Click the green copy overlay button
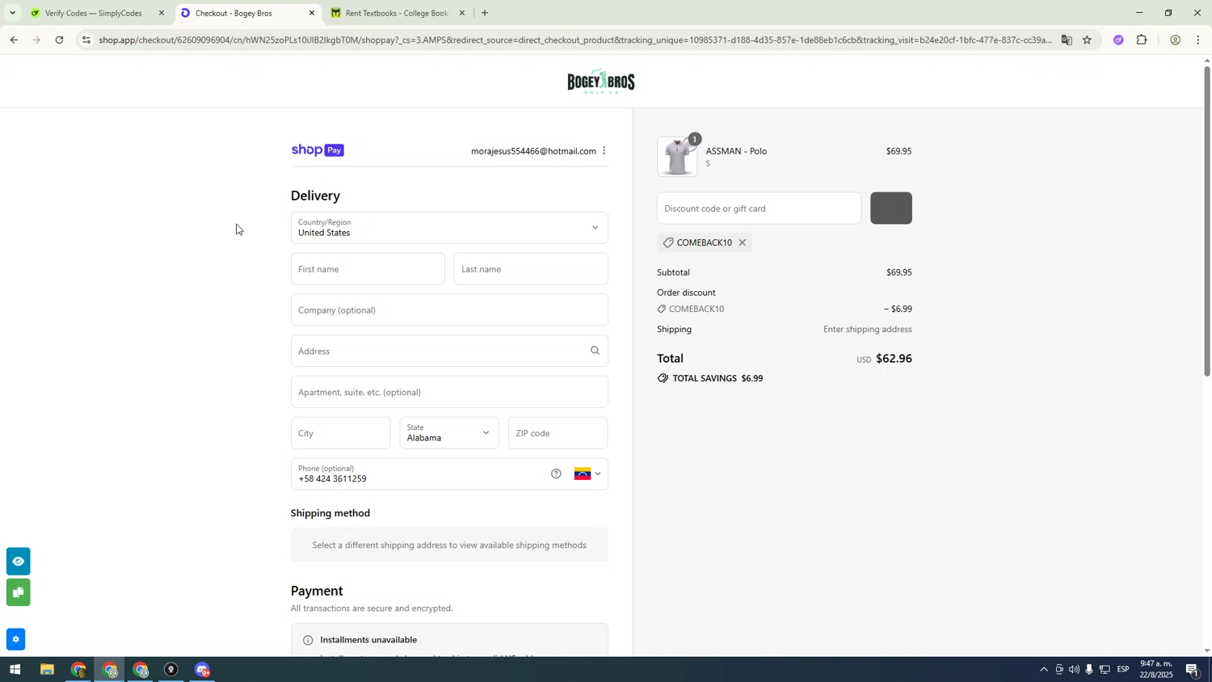Image resolution: width=1212 pixels, height=682 pixels. tap(18, 592)
